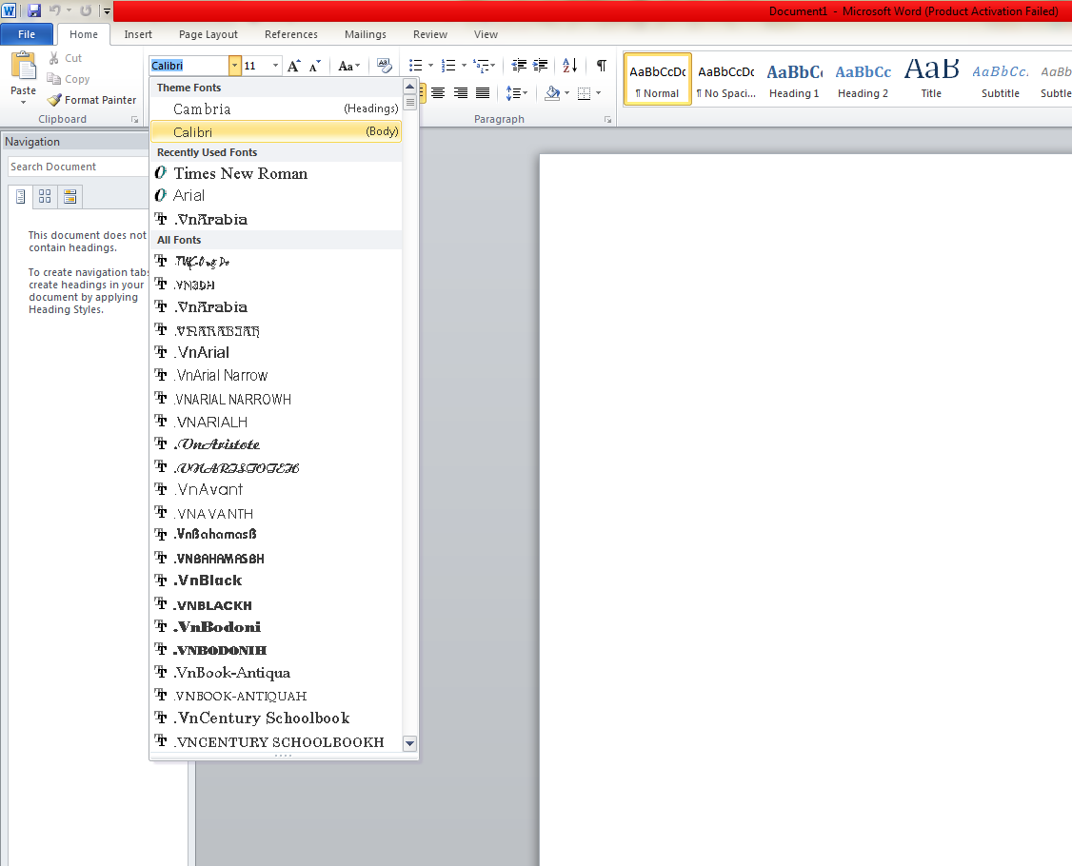This screenshot has height=866, width=1072.
Task: Click the Cut scissors icon
Action: pos(54,58)
